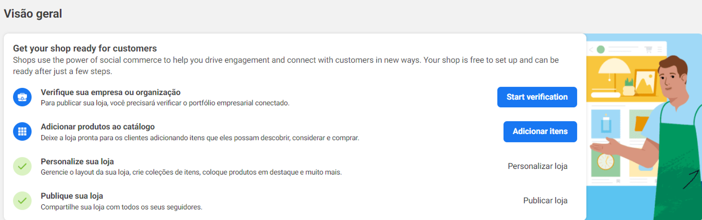Click the back chevron in the illustrated shop header
702x220 pixels.
591,50
